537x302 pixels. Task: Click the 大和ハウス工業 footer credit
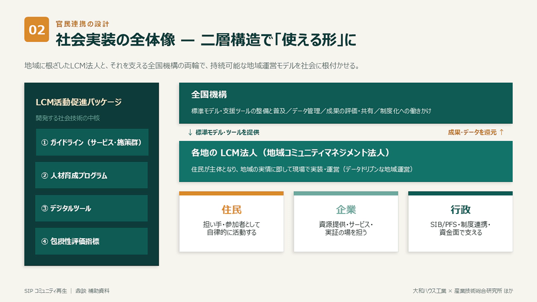point(430,291)
